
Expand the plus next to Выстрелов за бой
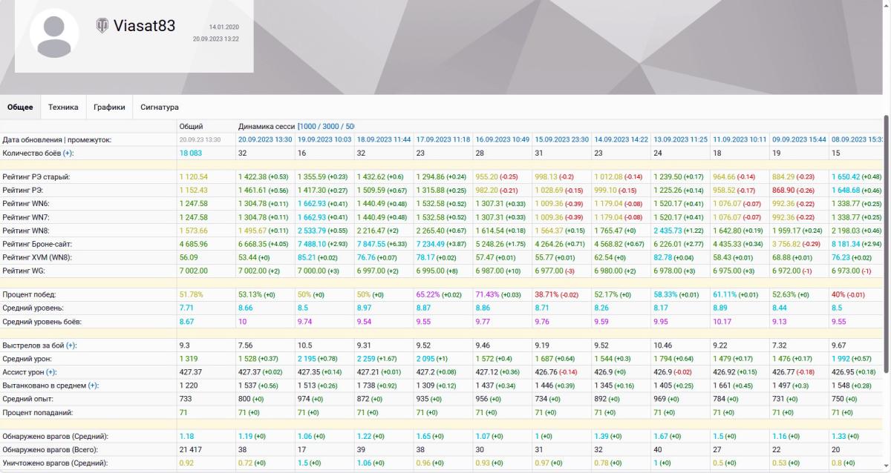coord(71,345)
